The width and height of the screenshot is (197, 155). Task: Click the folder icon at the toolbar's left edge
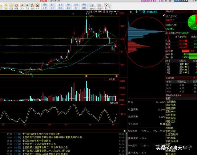click(1, 6)
